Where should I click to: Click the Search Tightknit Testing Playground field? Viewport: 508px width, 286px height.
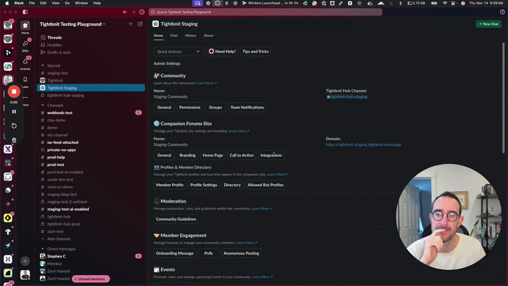click(x=265, y=12)
